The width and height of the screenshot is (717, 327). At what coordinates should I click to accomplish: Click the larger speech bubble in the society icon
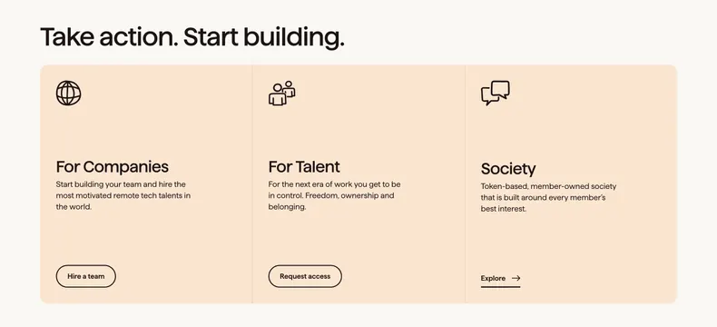click(x=500, y=90)
